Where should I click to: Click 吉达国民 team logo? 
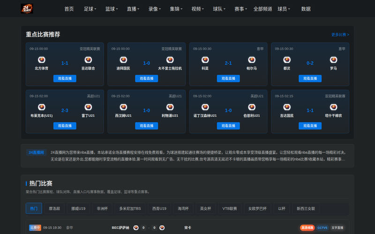coord(287,107)
